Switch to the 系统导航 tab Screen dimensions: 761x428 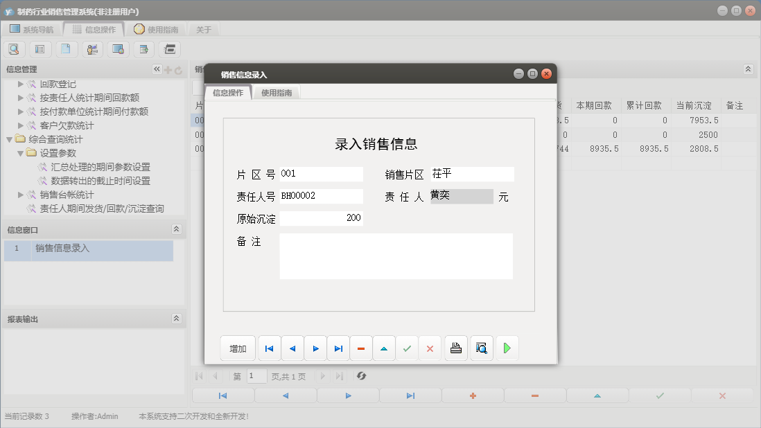pos(33,29)
